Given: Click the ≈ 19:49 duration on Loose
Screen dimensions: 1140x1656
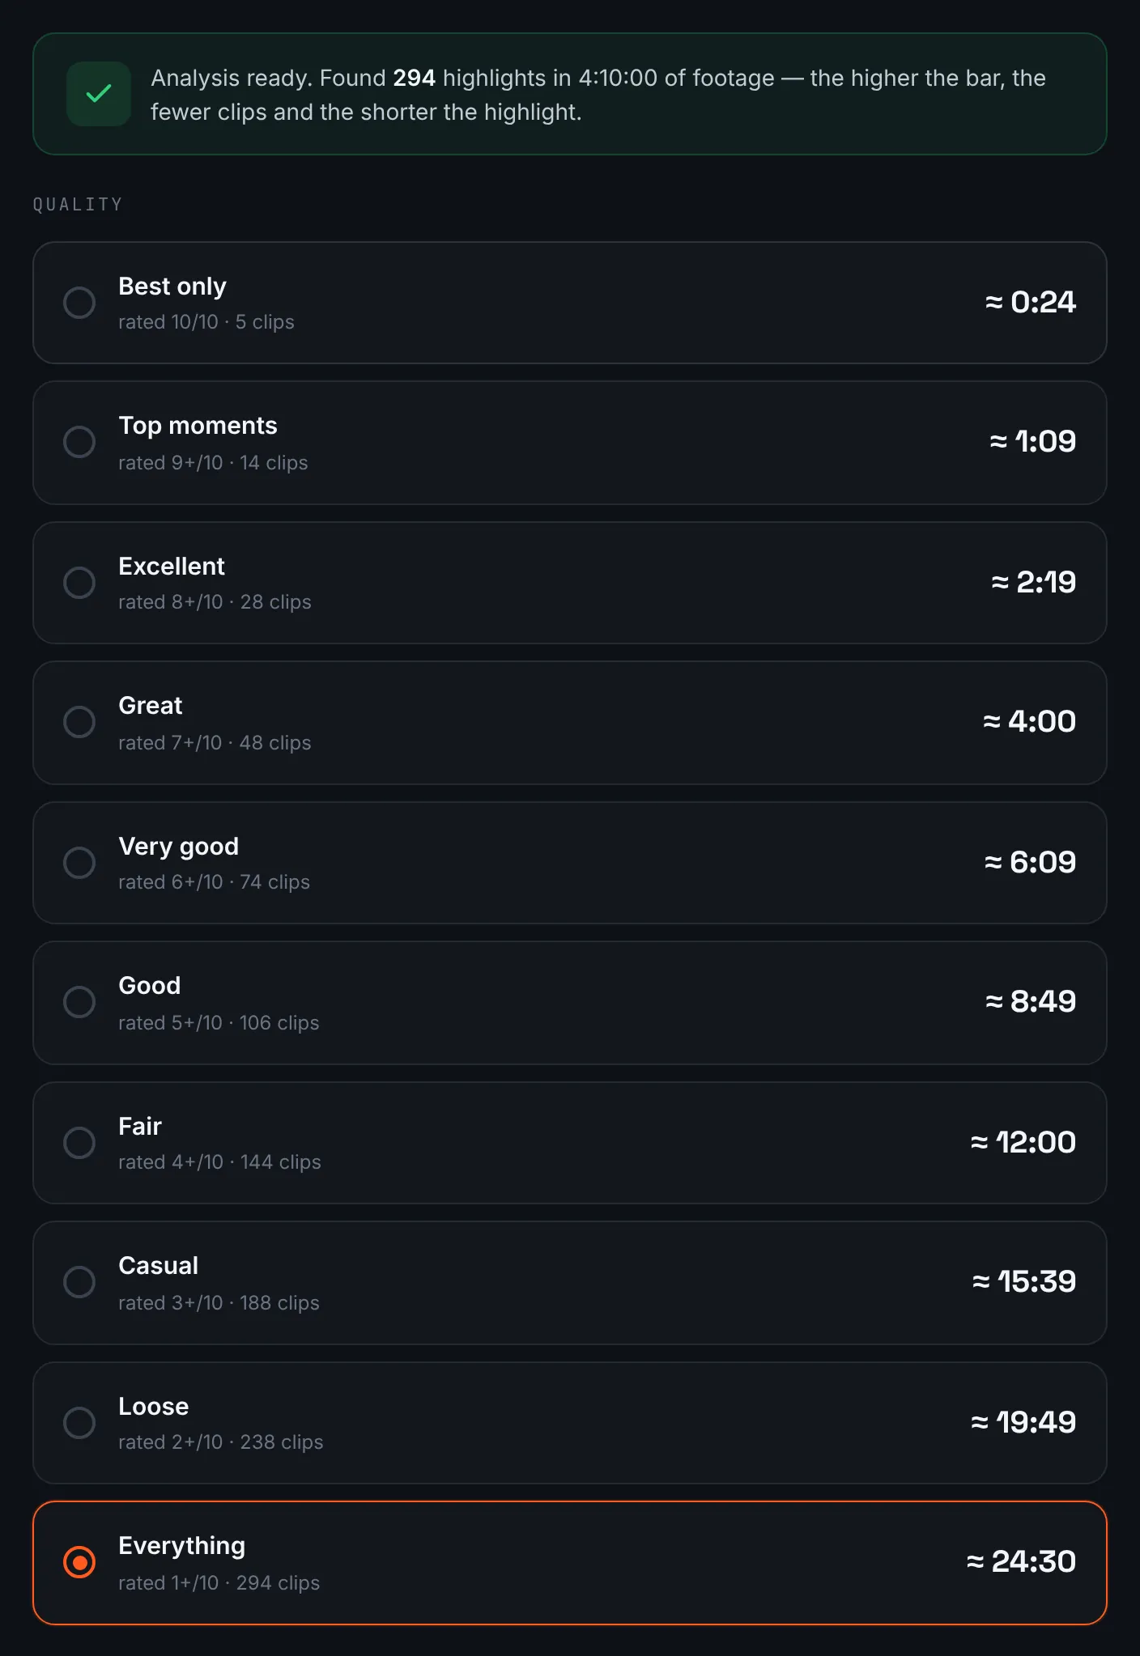Looking at the screenshot, I should tap(1023, 1422).
